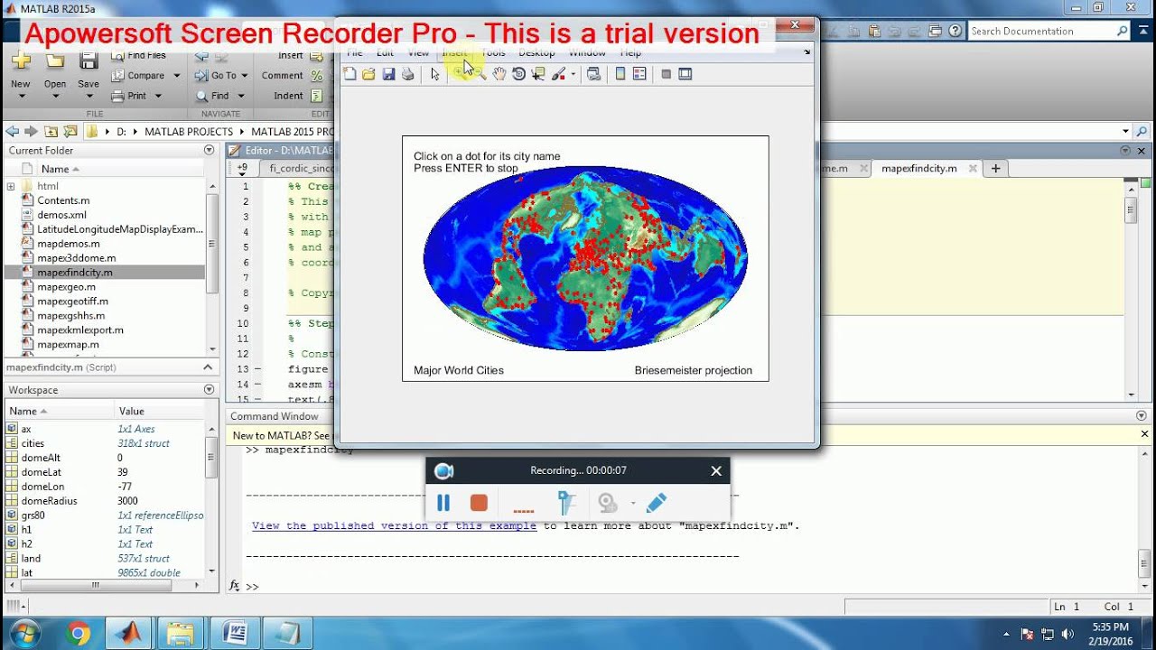Image resolution: width=1156 pixels, height=650 pixels.
Task: Click Insert Legend icon
Action: (639, 74)
